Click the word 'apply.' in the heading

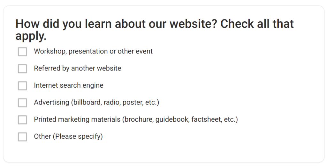click(31, 36)
